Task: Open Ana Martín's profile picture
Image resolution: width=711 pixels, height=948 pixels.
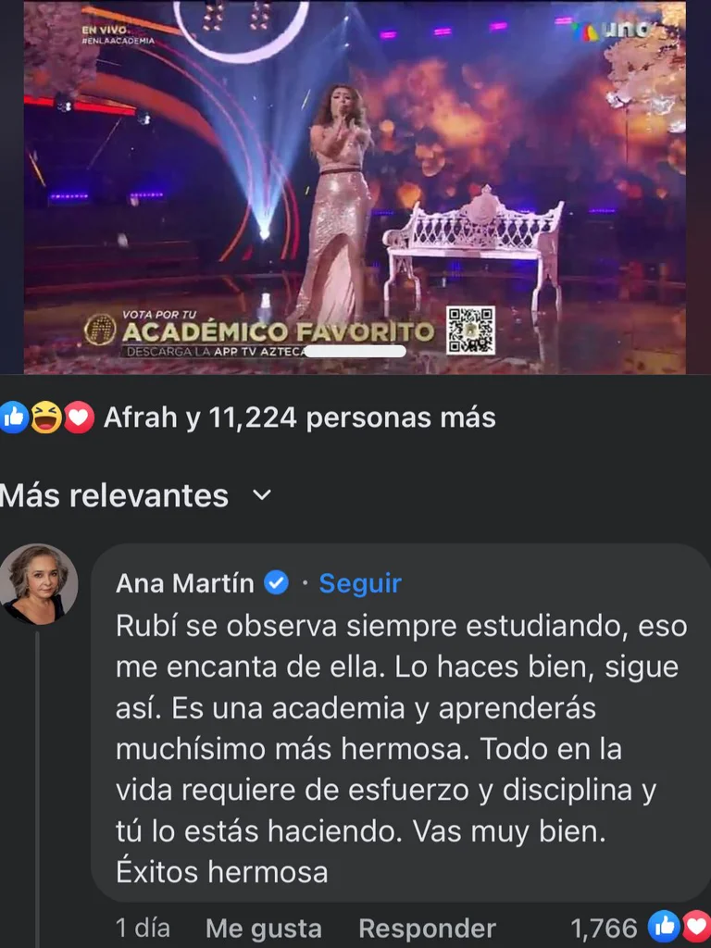Action: (38, 584)
